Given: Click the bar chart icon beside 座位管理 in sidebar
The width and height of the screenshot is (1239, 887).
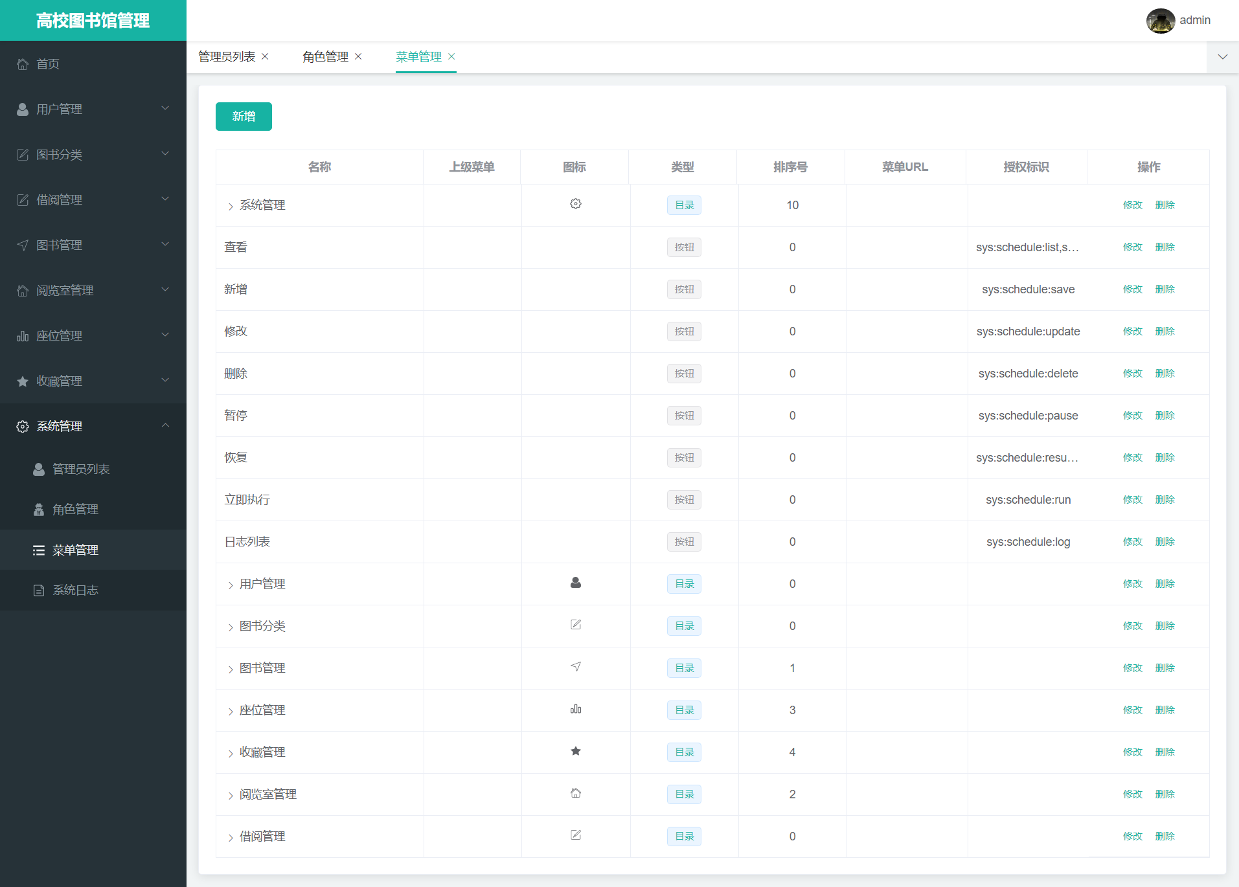Looking at the screenshot, I should tap(23, 336).
